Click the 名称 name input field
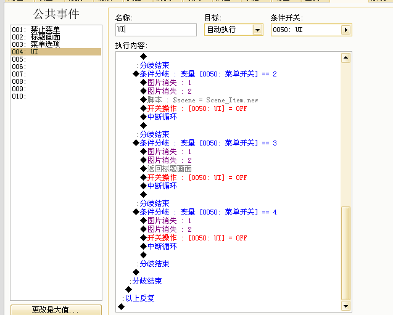 pos(156,30)
